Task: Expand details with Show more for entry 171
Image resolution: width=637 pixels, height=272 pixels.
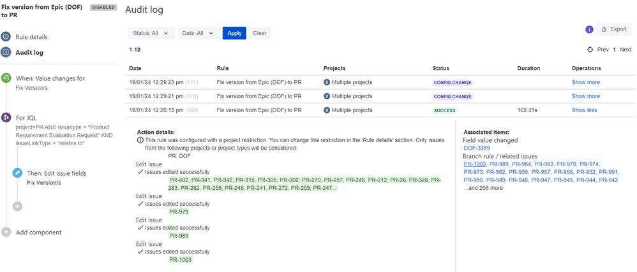Action: [x=585, y=82]
